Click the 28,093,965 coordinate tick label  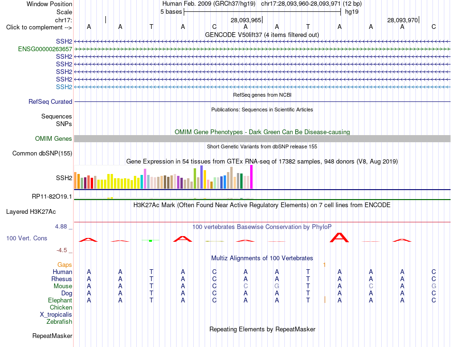(246, 20)
